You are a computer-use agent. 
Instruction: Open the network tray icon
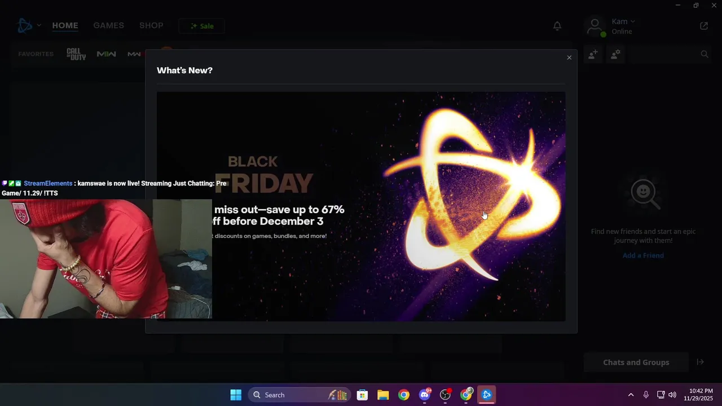(661, 395)
